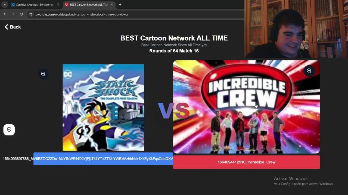This screenshot has height=195, width=348.
Task: Click the Best Cartoon Network Show All Time yrg subtitle
Action: (x=174, y=45)
